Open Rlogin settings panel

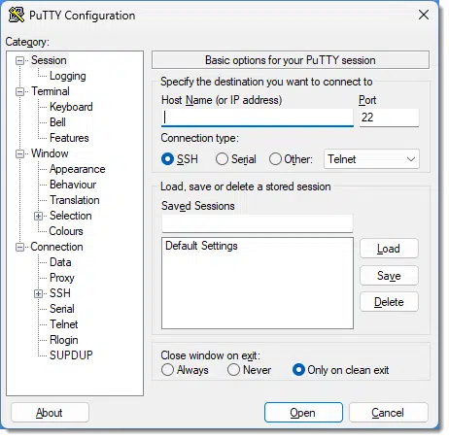pos(64,340)
